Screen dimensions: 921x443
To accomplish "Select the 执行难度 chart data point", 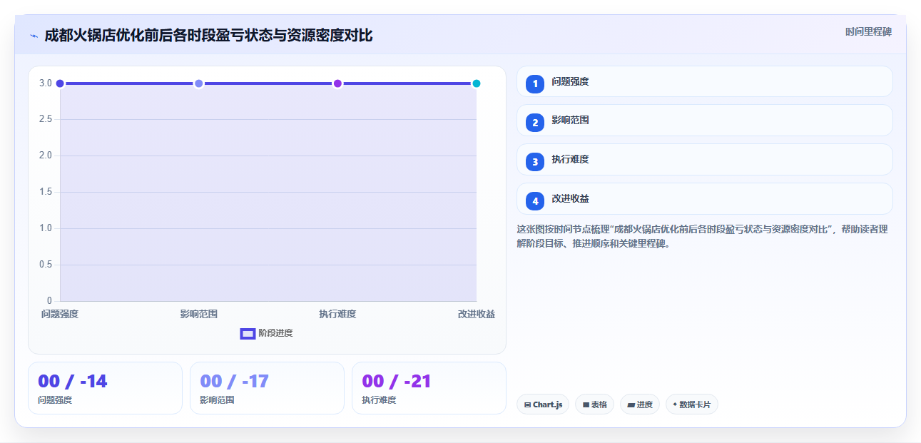I will point(337,83).
